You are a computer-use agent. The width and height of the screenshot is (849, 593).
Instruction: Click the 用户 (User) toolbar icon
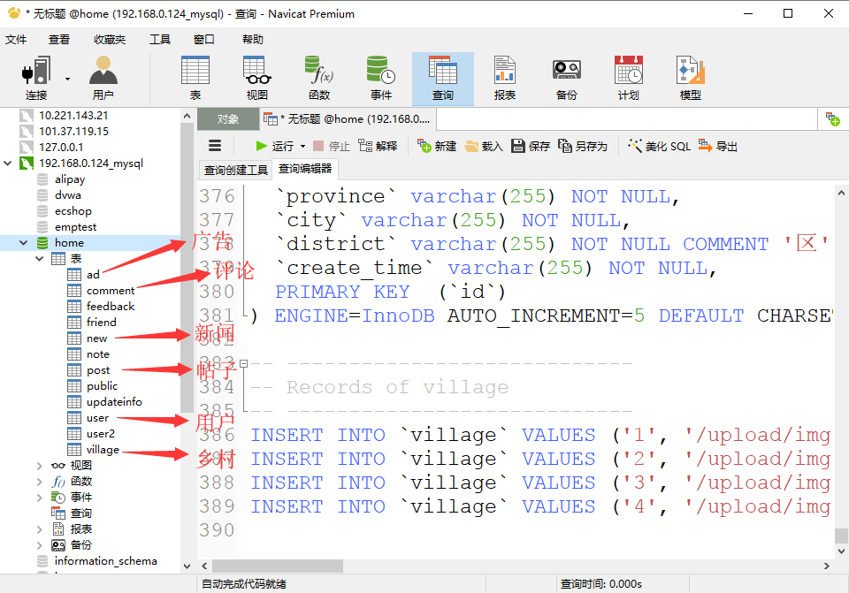coord(103,78)
